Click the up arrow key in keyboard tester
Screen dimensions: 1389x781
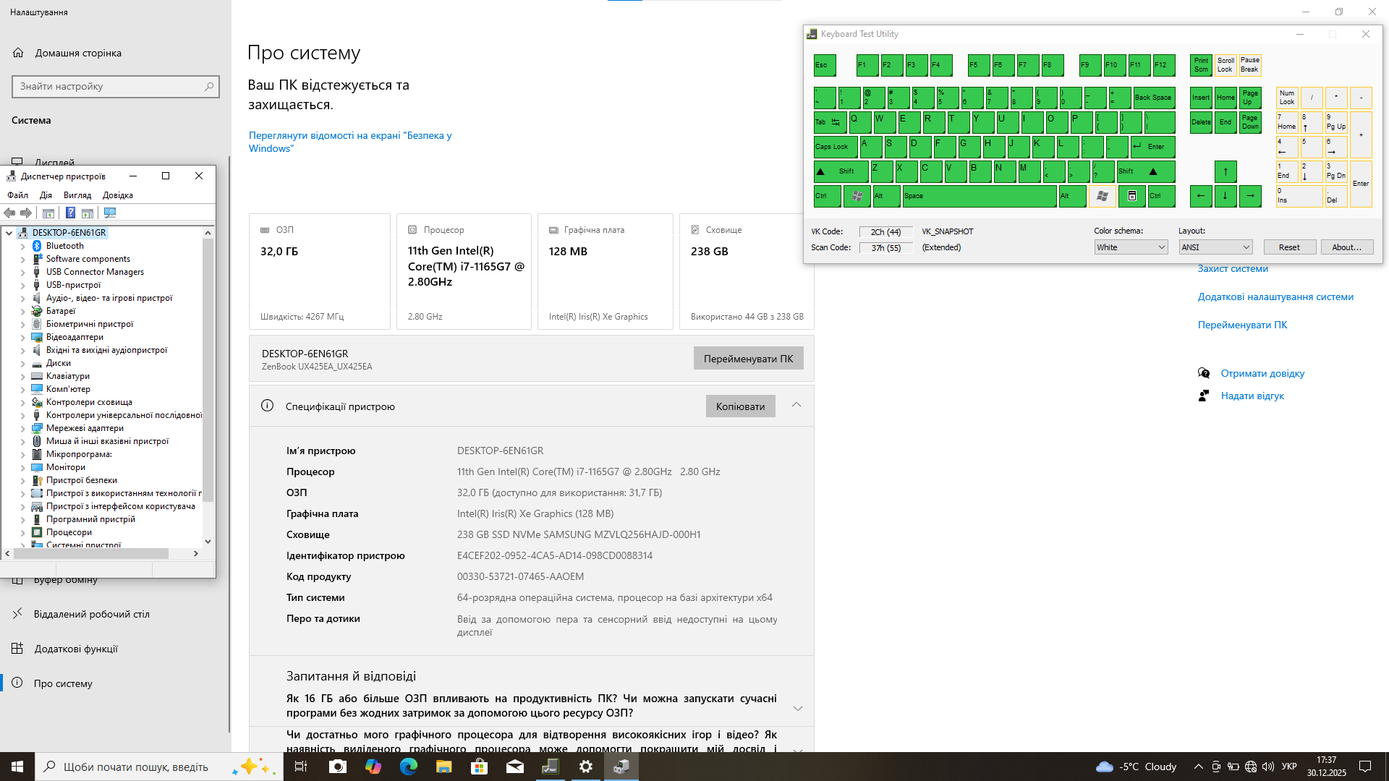1225,171
